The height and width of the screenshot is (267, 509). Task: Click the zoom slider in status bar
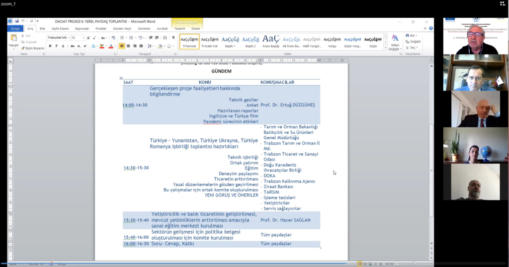tap(412, 264)
